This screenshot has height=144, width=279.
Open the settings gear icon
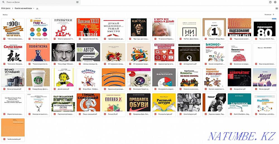275,2
